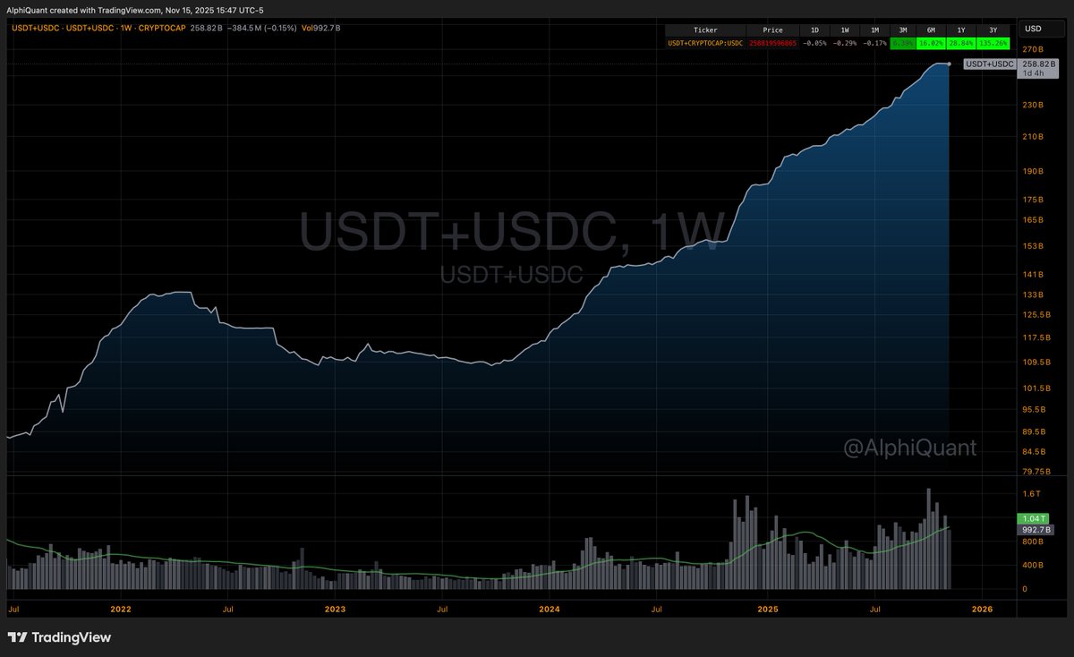This screenshot has height=657, width=1074.
Task: Click the 2022 label on time axis
Action: pyautogui.click(x=120, y=609)
